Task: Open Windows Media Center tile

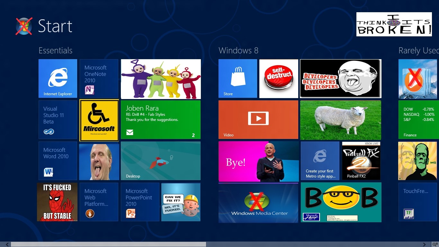Action: [x=258, y=203]
